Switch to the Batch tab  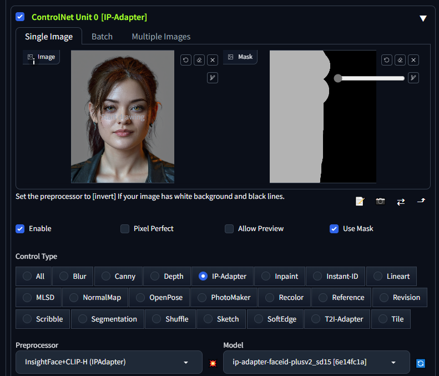tap(102, 37)
